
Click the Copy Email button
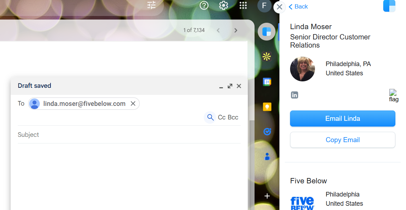[x=342, y=140]
